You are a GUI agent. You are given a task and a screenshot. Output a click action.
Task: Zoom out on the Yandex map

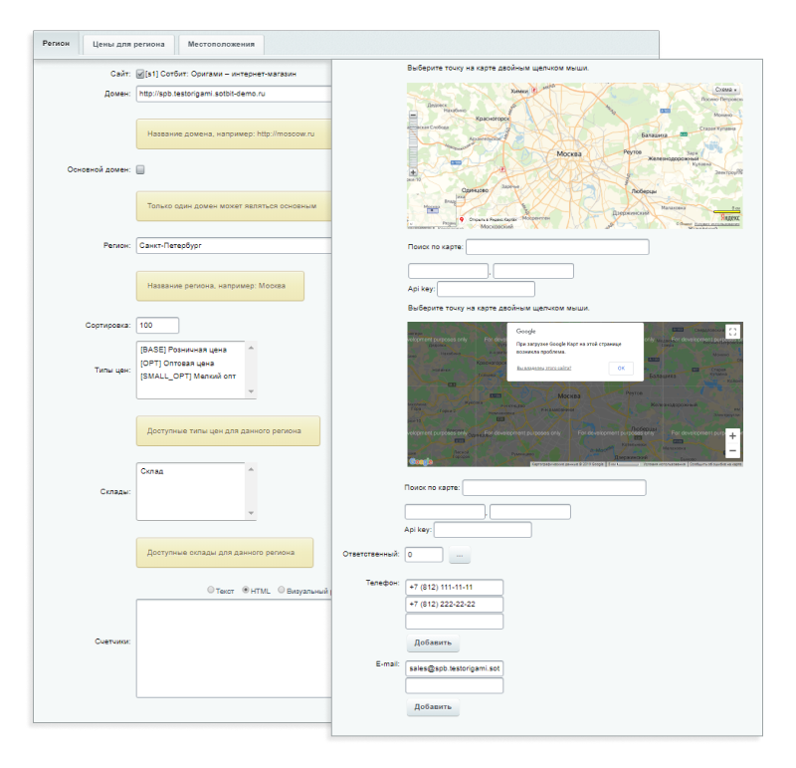tap(413, 116)
